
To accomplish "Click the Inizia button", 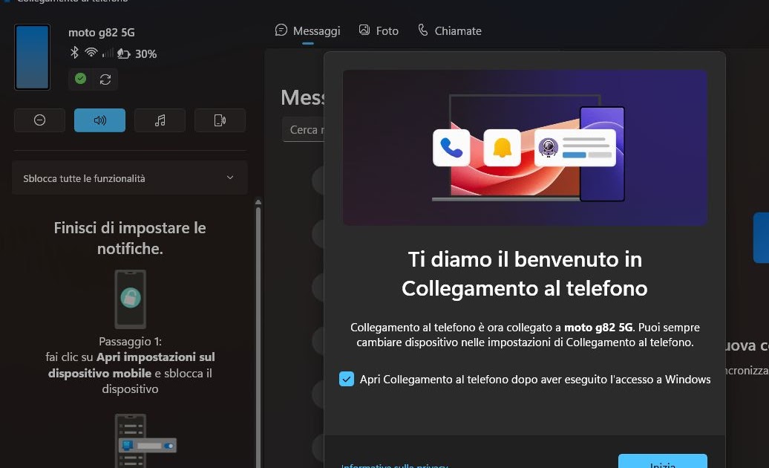I will point(663,461).
